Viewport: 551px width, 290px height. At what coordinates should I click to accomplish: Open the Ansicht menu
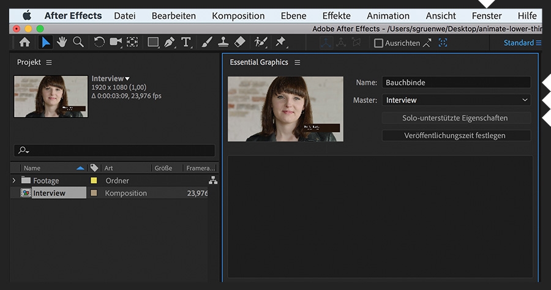(x=441, y=16)
